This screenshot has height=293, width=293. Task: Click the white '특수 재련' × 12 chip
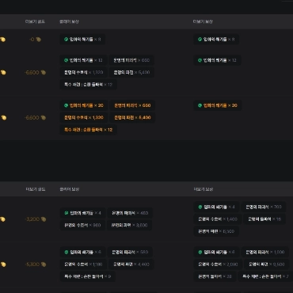(x=88, y=85)
